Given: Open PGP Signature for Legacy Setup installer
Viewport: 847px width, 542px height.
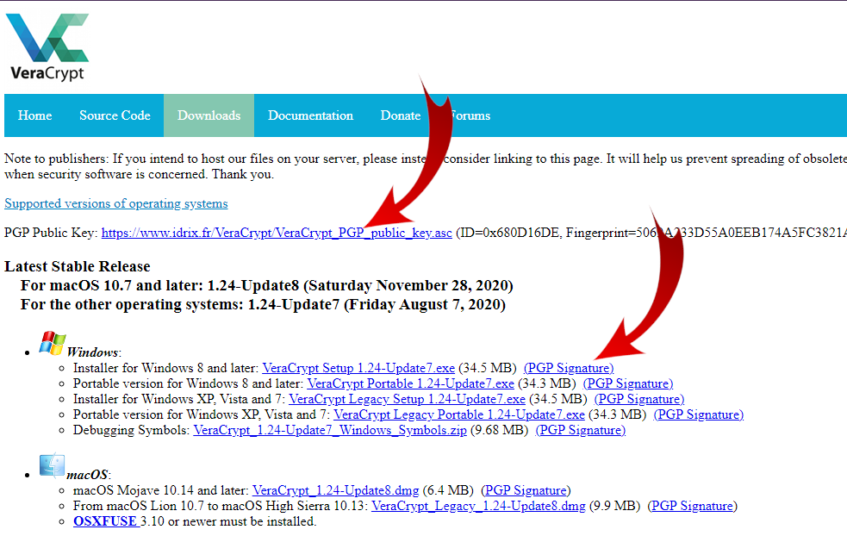Looking at the screenshot, I should [639, 399].
